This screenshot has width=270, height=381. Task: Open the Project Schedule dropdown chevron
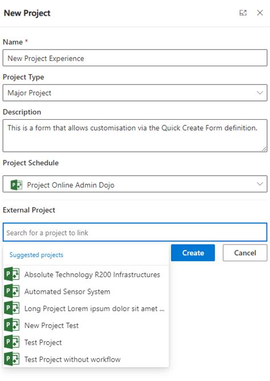point(260,184)
